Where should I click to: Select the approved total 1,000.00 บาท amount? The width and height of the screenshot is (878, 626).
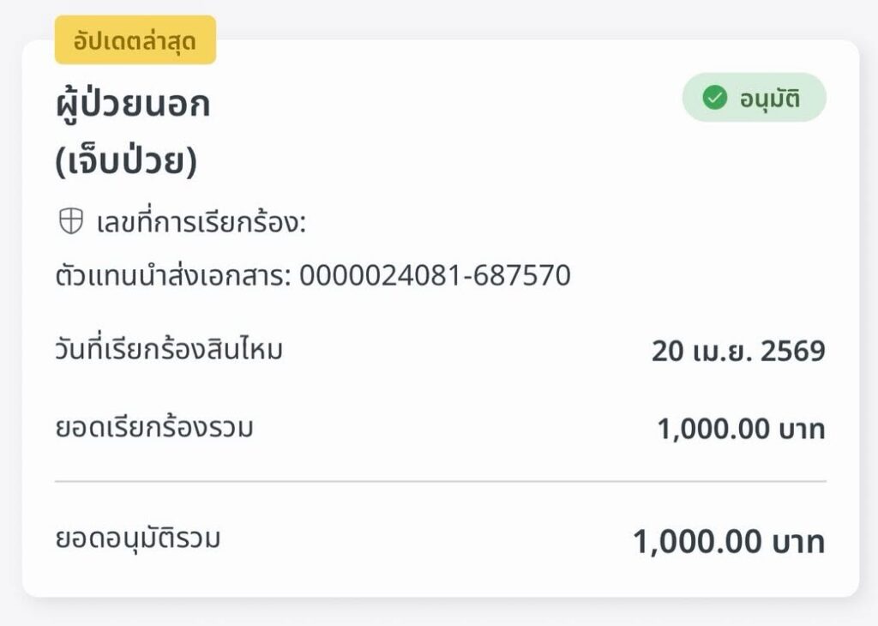(x=729, y=541)
